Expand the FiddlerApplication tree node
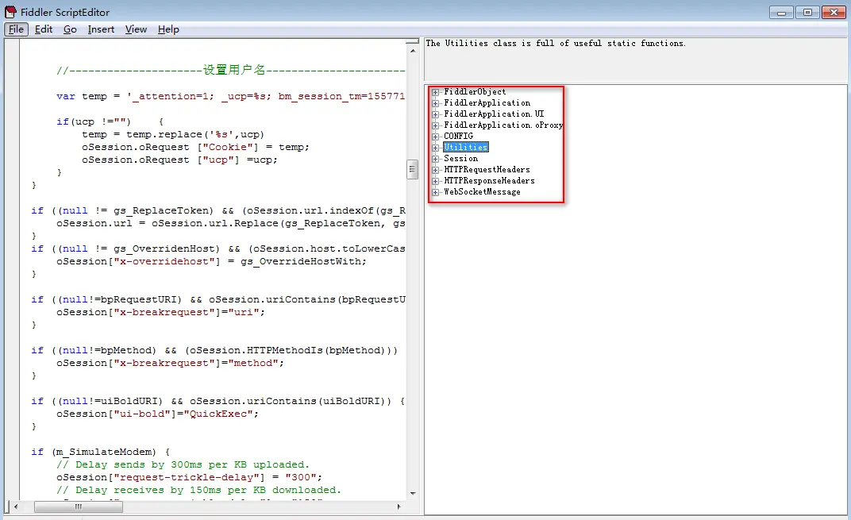The width and height of the screenshot is (851, 520). click(x=435, y=103)
